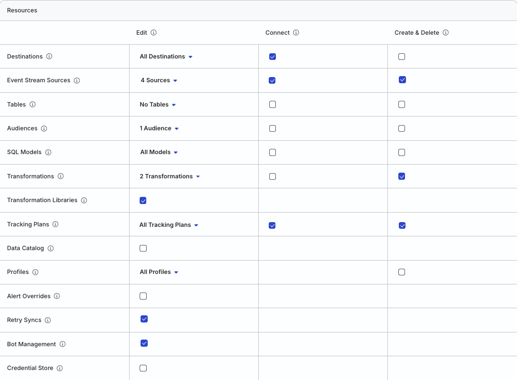Open the All Destinations dropdown

click(x=166, y=57)
